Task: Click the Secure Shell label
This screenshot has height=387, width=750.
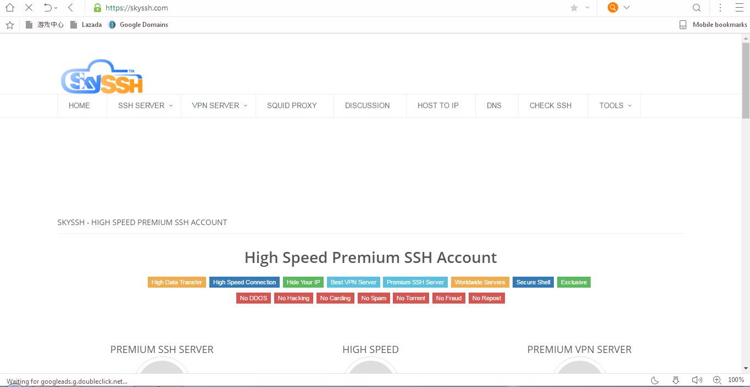Action: [x=533, y=282]
